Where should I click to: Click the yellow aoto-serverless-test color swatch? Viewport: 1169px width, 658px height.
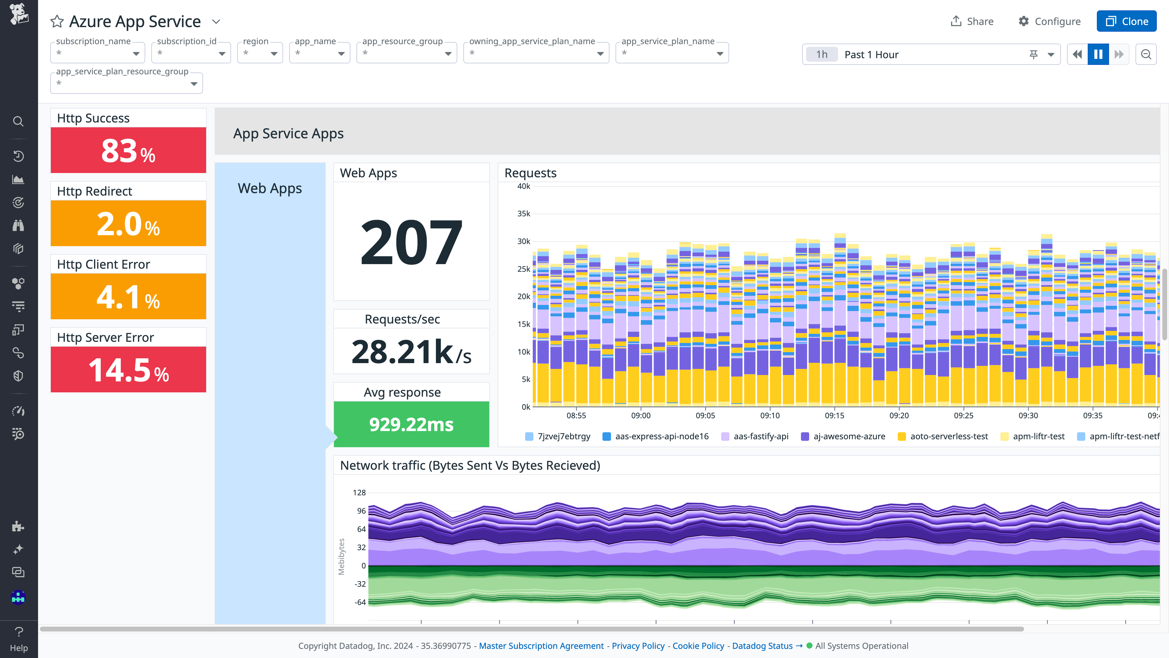pos(902,436)
